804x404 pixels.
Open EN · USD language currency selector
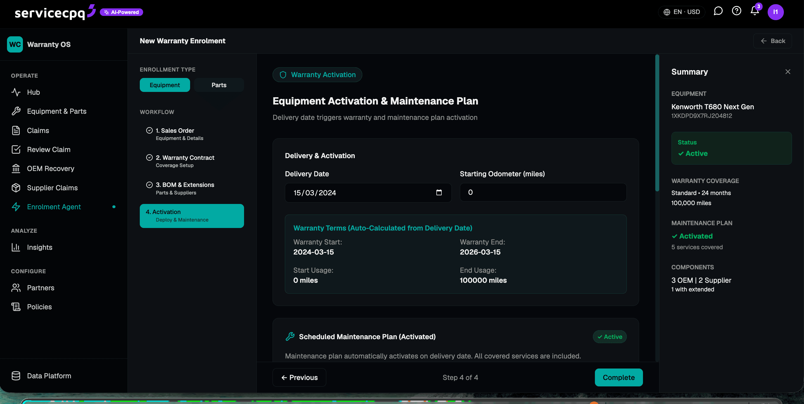click(681, 12)
